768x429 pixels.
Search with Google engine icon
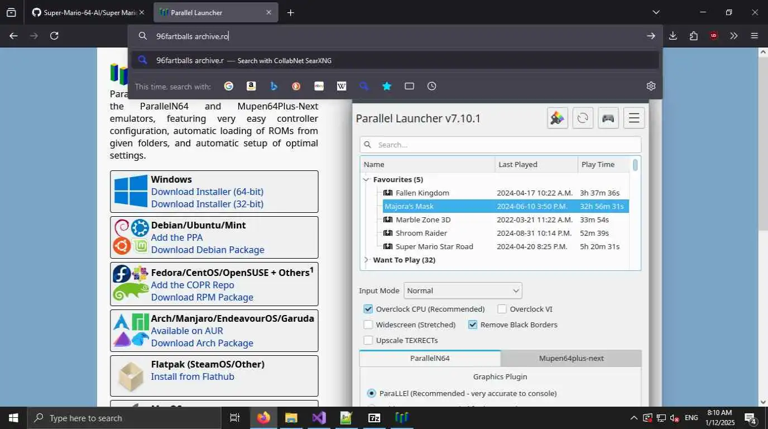228,86
